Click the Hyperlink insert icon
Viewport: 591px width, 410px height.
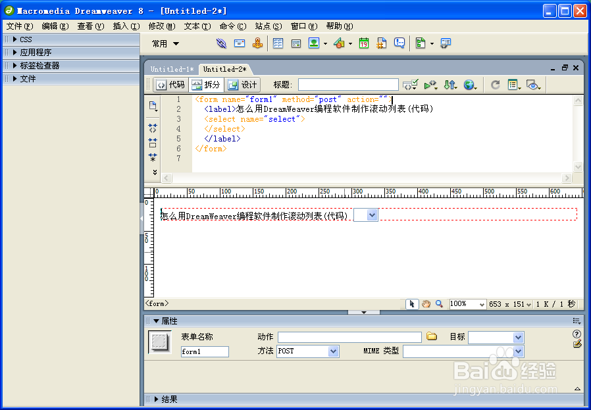click(221, 43)
